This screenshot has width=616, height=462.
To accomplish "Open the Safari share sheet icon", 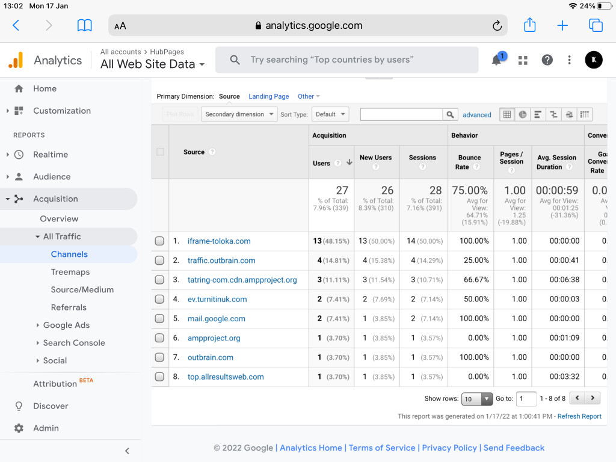I will pyautogui.click(x=530, y=25).
